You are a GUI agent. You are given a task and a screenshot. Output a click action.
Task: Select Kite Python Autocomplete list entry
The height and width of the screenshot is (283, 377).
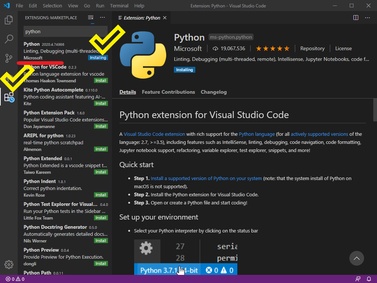65,97
